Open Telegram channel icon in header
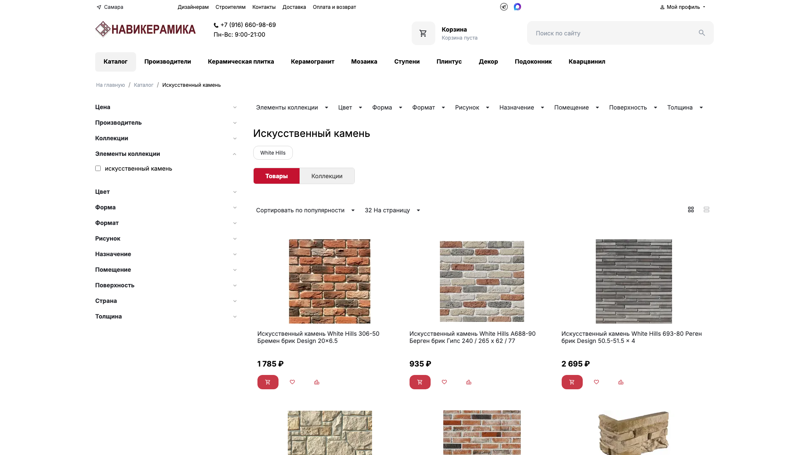 (x=504, y=7)
